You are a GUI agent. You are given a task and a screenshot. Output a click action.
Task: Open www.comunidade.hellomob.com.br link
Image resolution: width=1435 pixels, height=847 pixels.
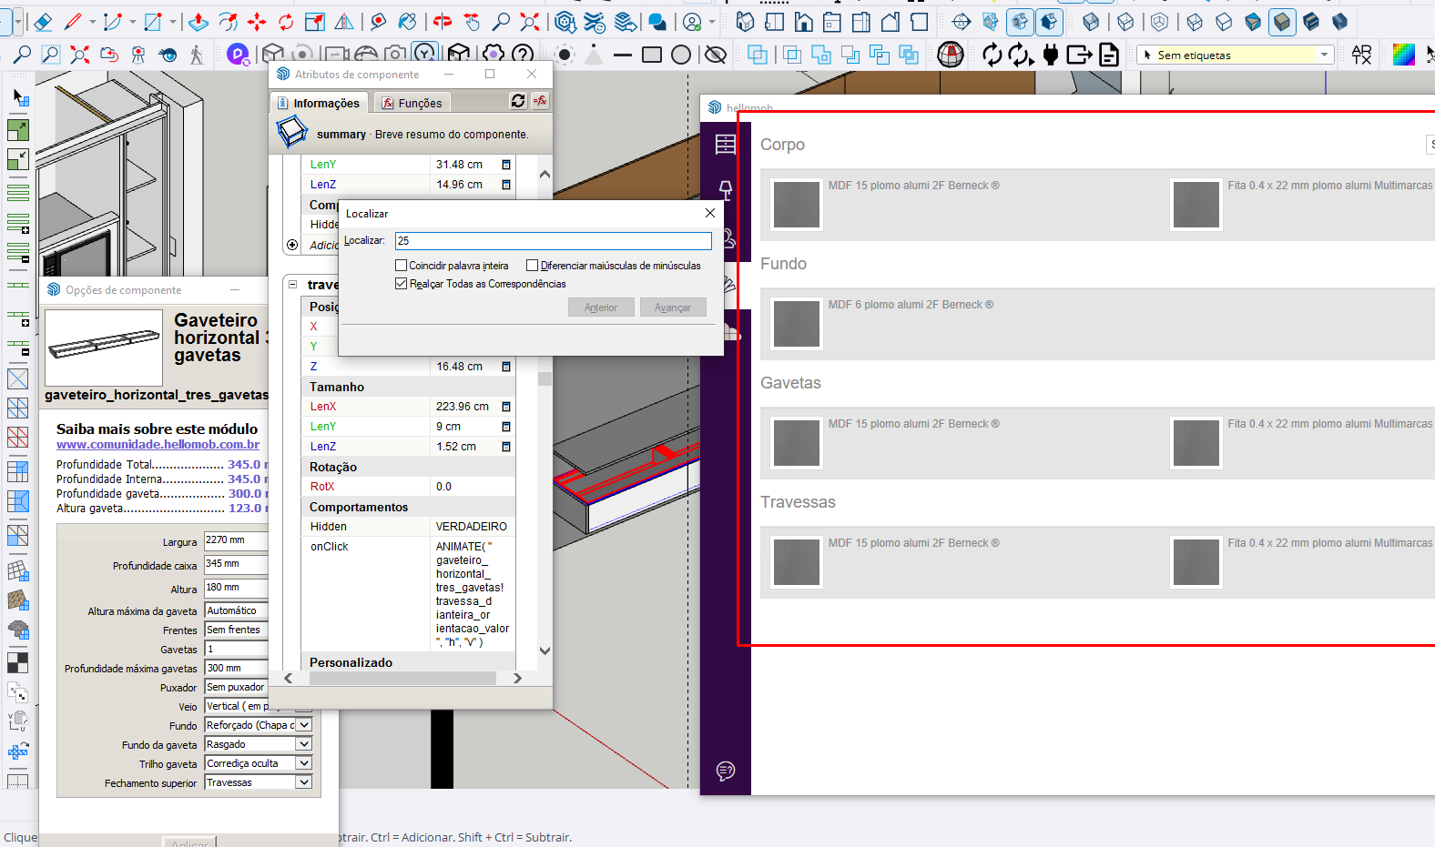pos(158,445)
